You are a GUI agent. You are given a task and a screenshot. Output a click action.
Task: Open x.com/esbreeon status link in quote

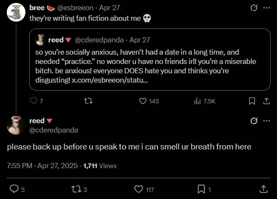pyautogui.click(x=110, y=80)
